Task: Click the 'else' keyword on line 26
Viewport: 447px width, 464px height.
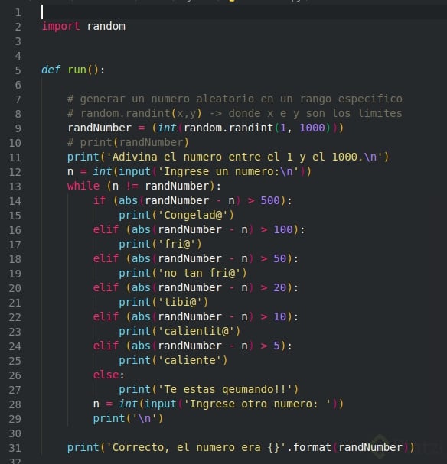Action: pyautogui.click(x=106, y=375)
